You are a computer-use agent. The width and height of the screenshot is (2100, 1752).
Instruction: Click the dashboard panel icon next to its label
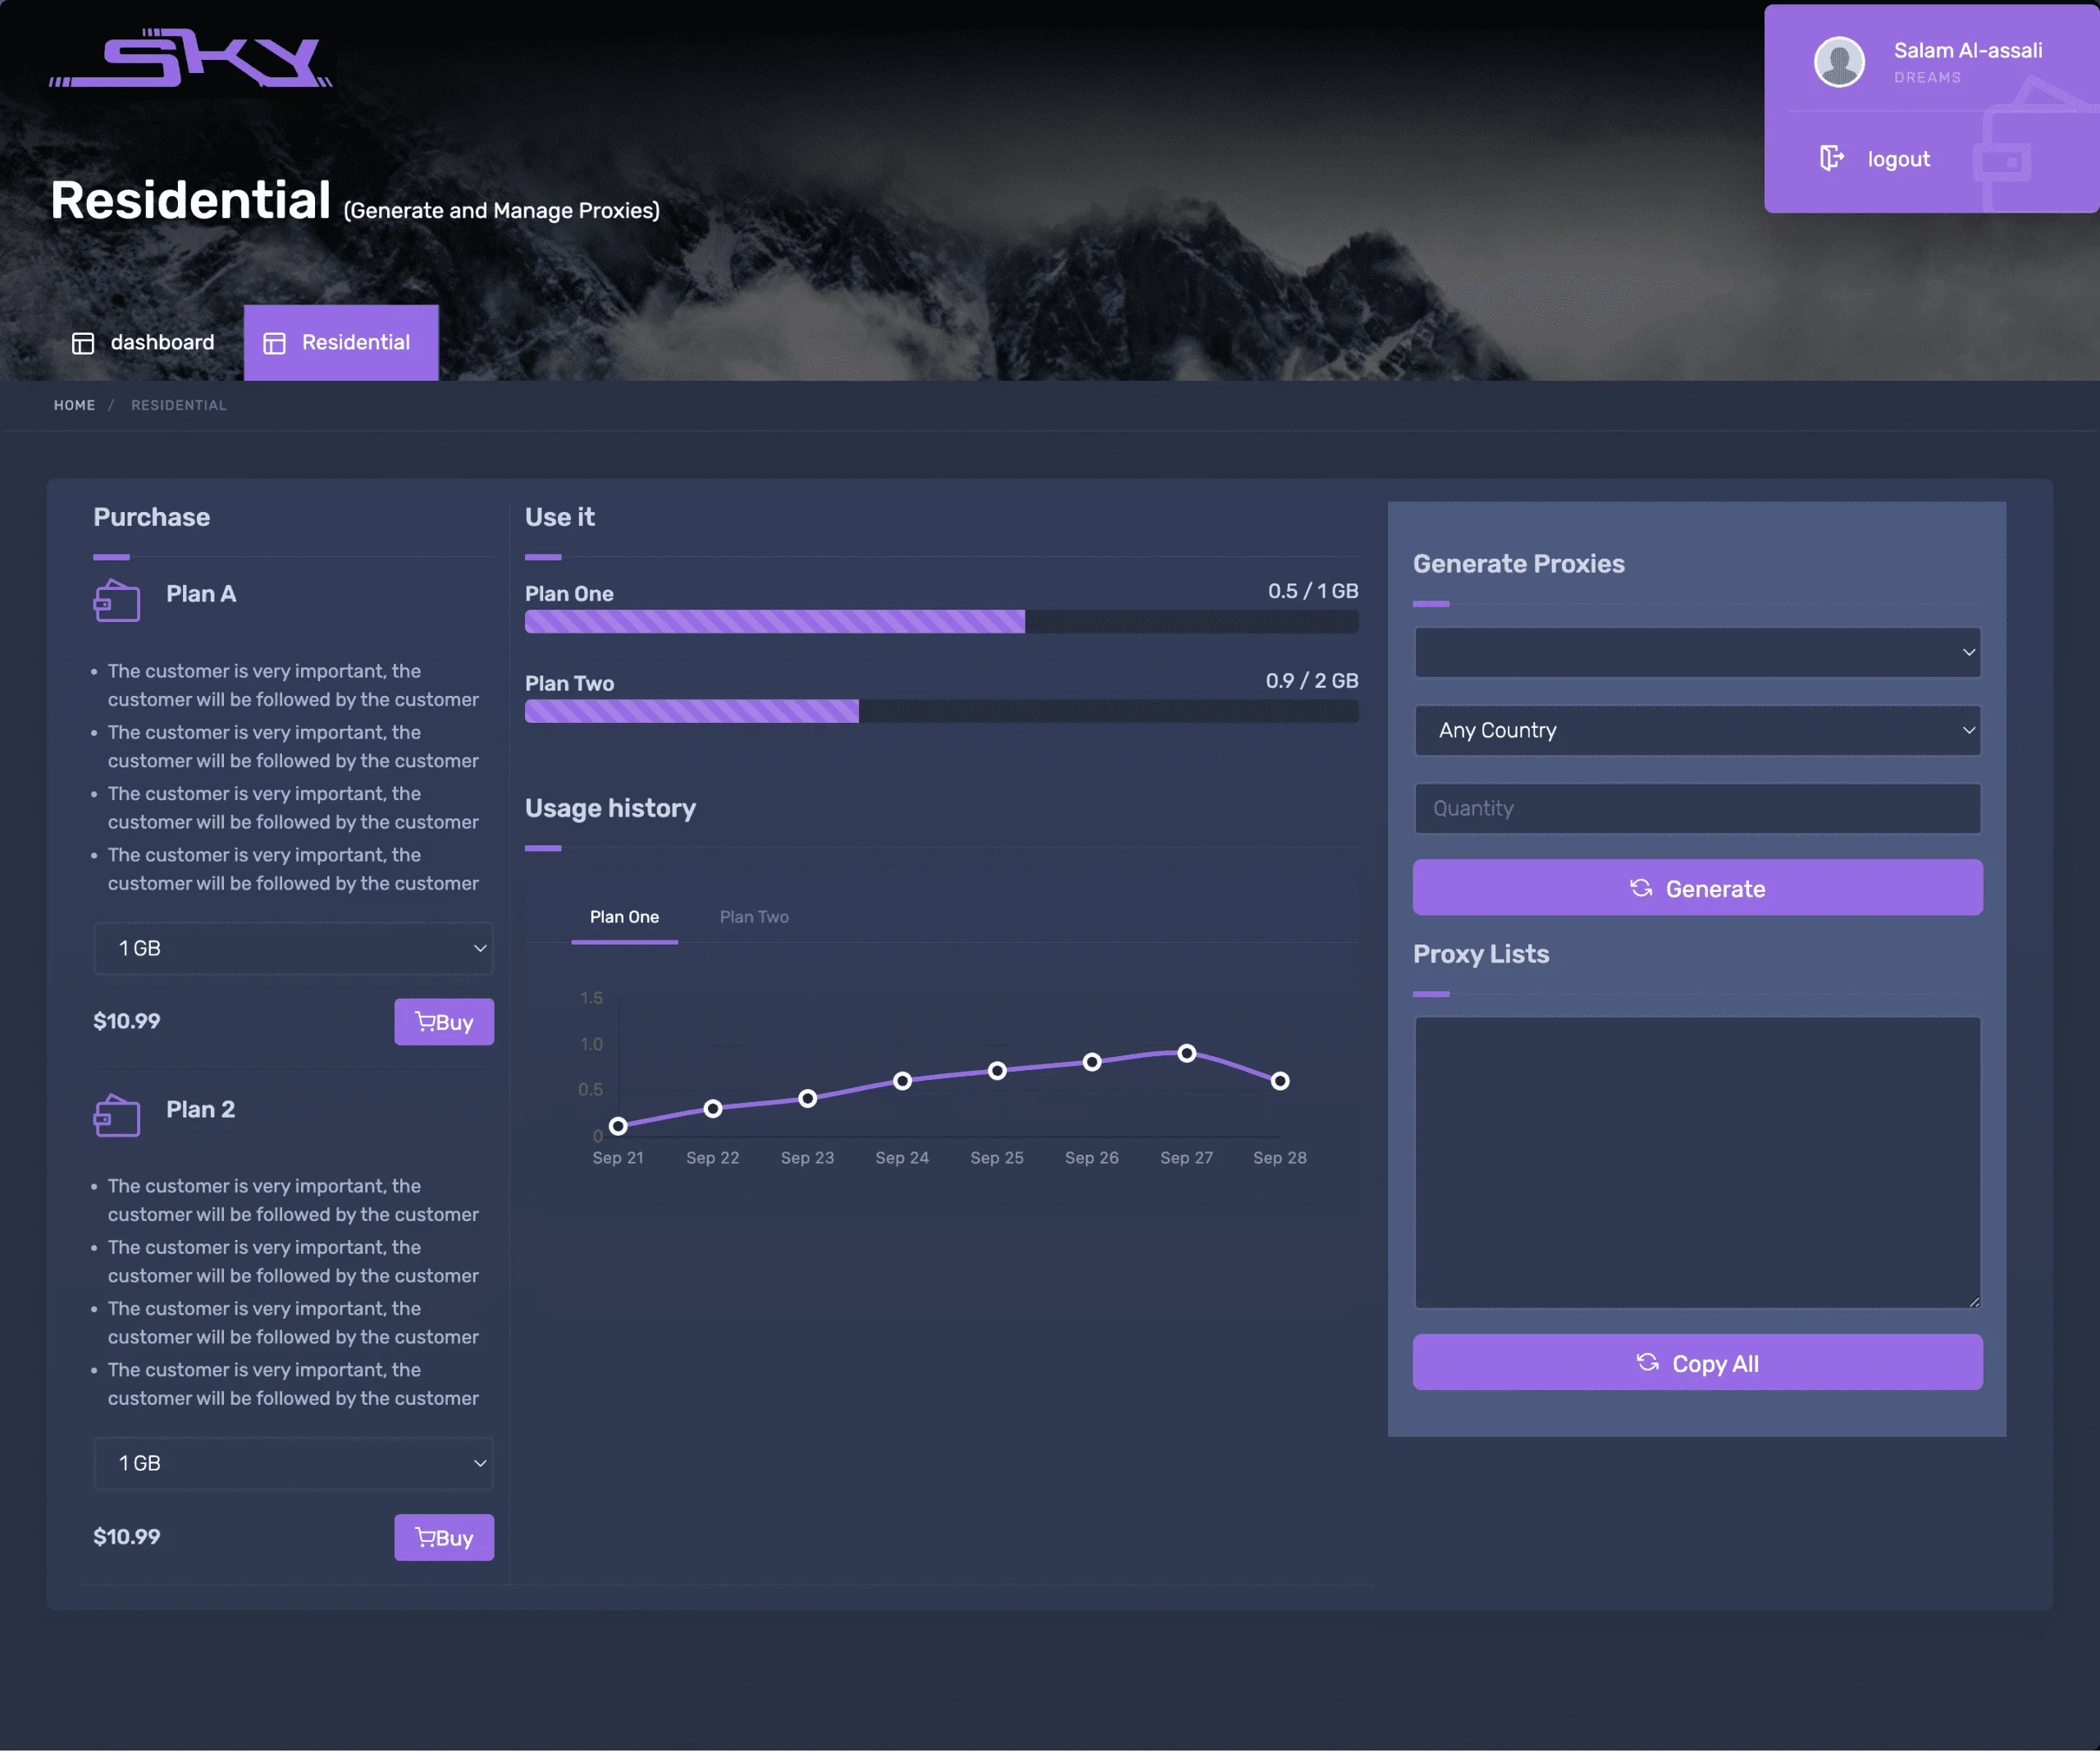point(82,342)
